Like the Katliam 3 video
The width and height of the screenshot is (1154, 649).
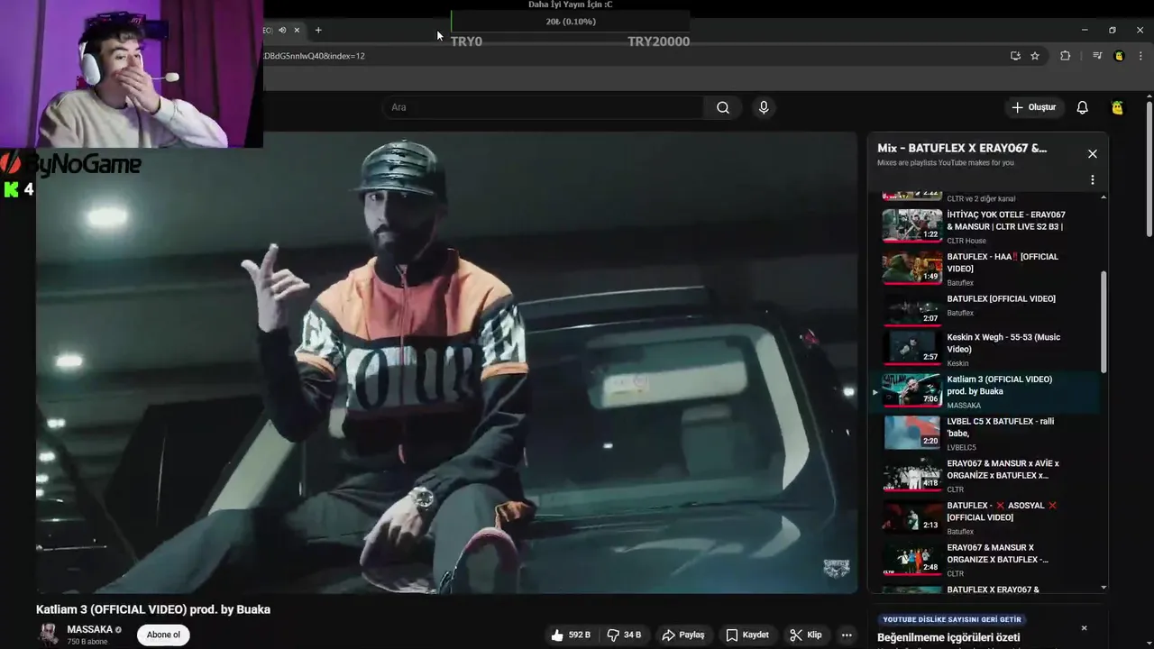[570, 635]
